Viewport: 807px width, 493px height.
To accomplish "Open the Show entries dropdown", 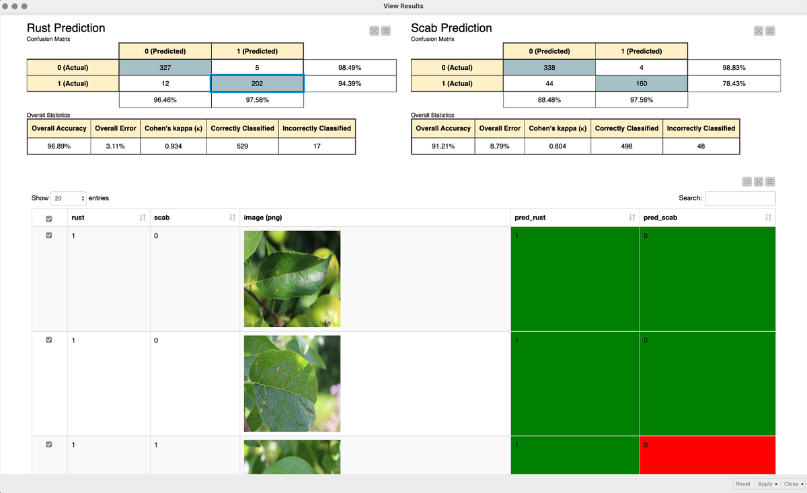I will point(68,197).
